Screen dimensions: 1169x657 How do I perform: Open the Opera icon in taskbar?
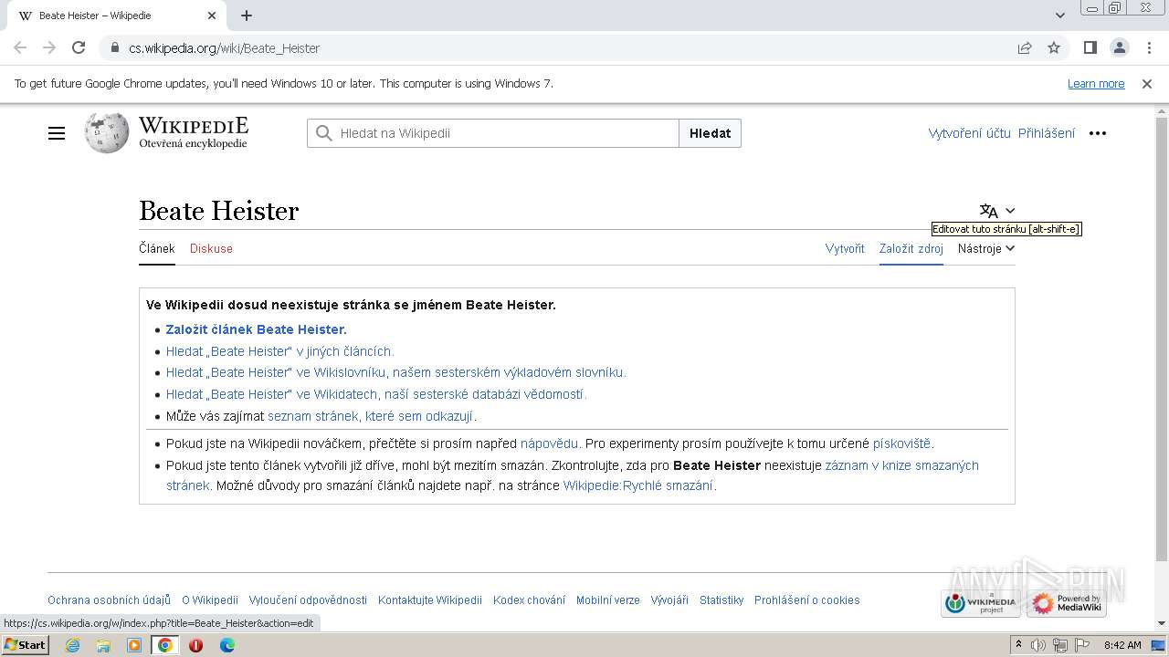point(195,645)
